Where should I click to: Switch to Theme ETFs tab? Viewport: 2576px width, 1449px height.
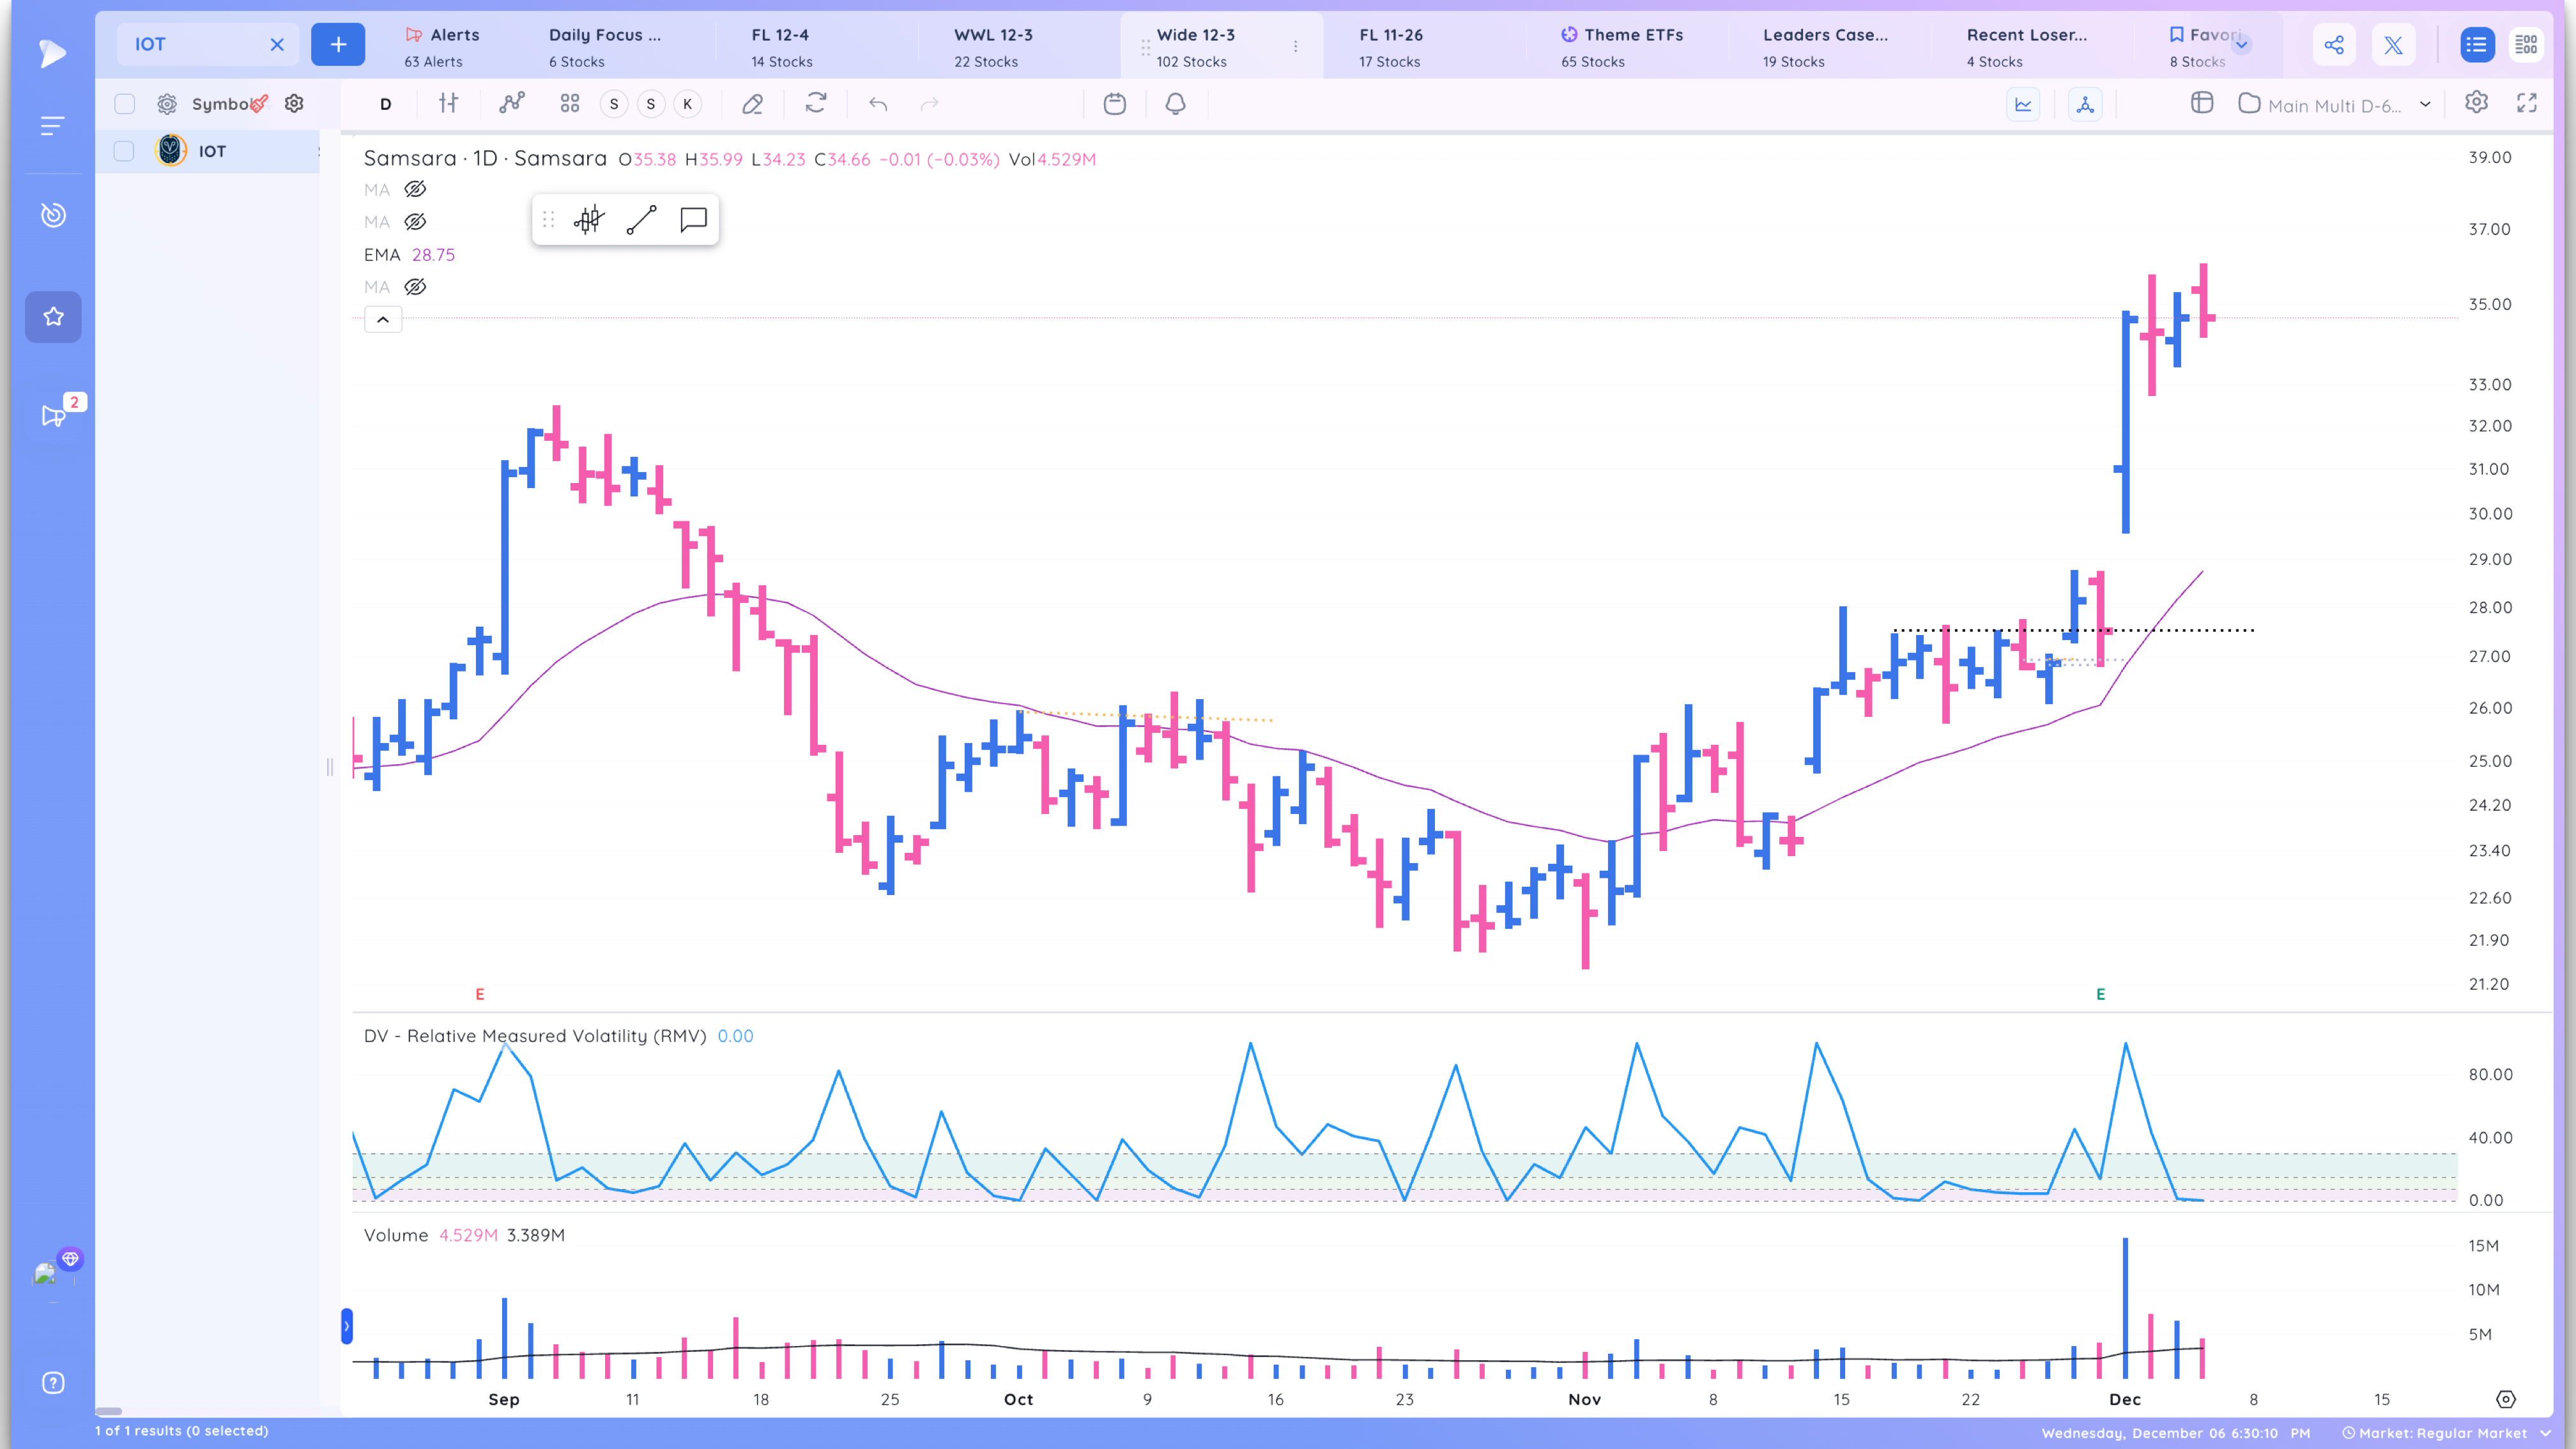click(x=1622, y=47)
